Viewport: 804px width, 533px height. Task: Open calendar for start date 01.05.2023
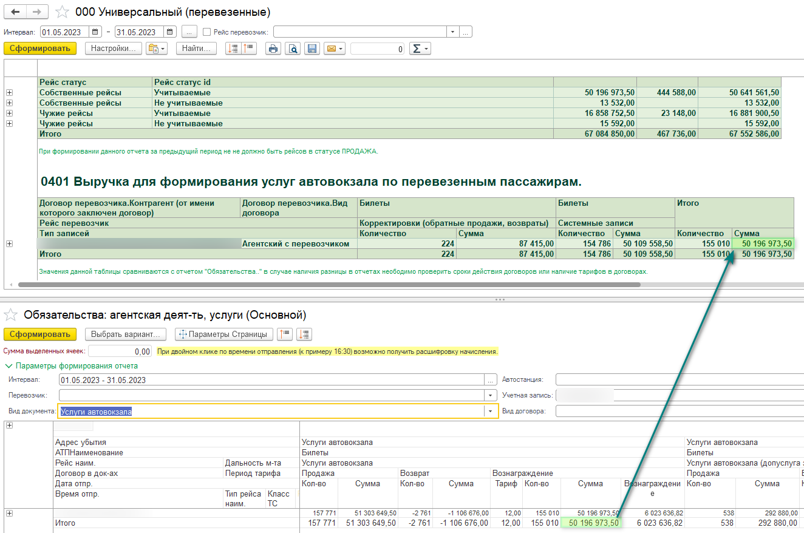click(x=95, y=32)
